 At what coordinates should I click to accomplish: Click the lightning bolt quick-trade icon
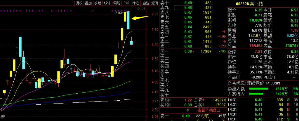[x=188, y=110]
